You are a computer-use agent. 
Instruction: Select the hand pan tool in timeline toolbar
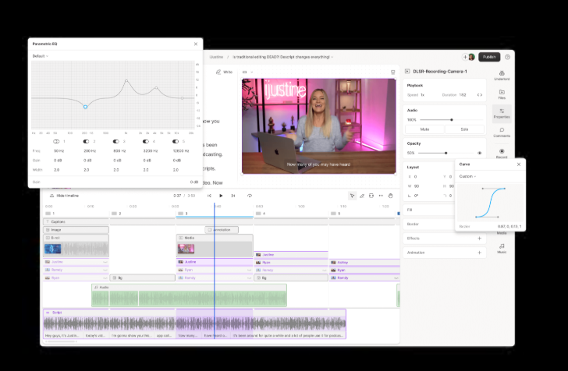pos(390,196)
